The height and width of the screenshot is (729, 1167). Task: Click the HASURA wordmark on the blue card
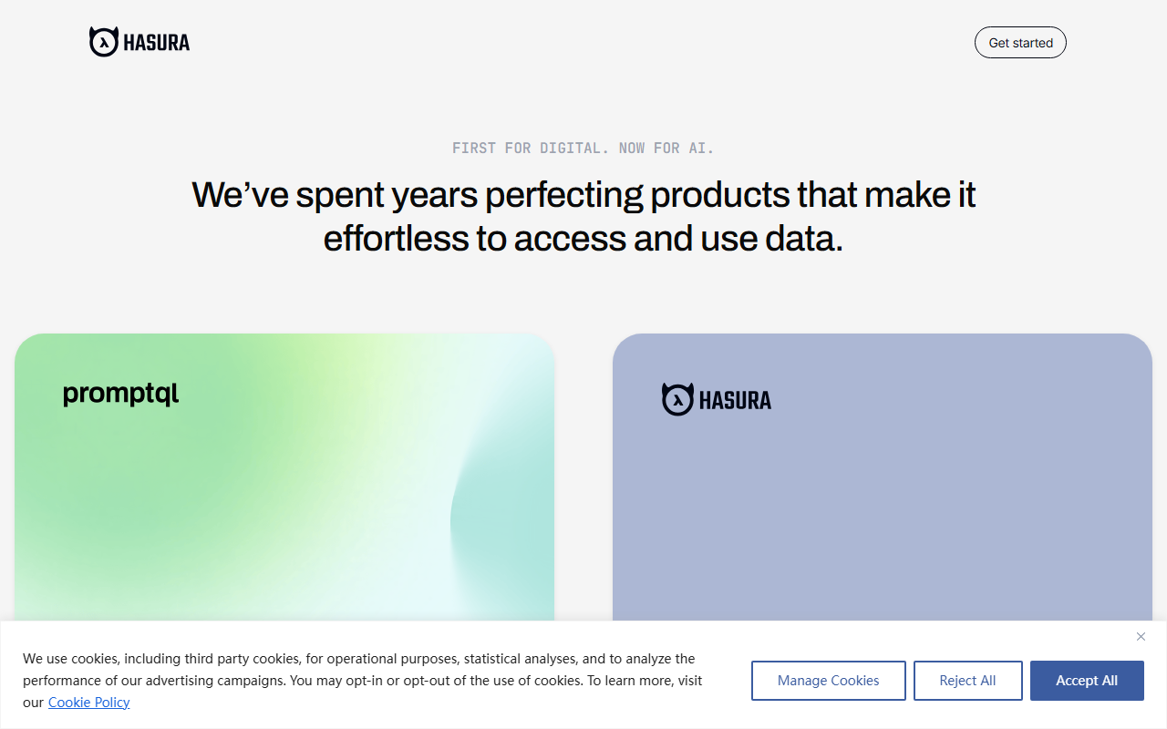tap(735, 400)
